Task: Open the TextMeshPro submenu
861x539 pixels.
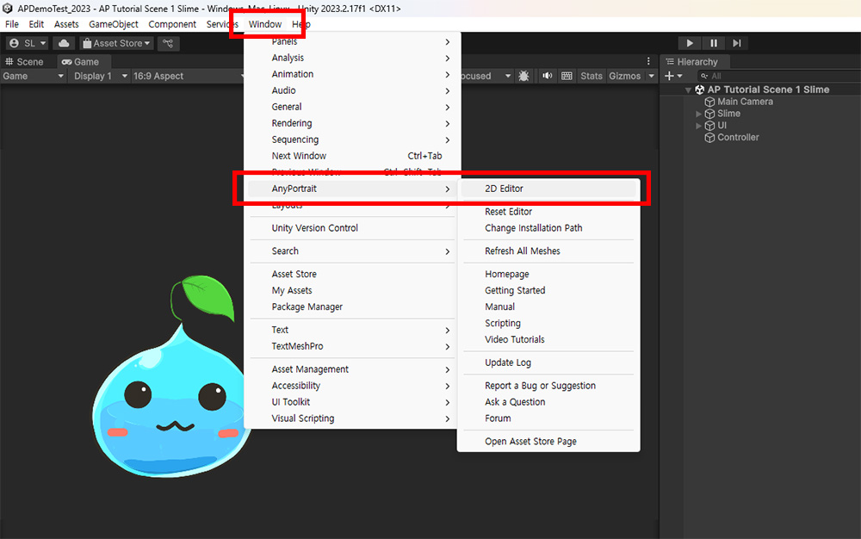Action: pos(352,346)
